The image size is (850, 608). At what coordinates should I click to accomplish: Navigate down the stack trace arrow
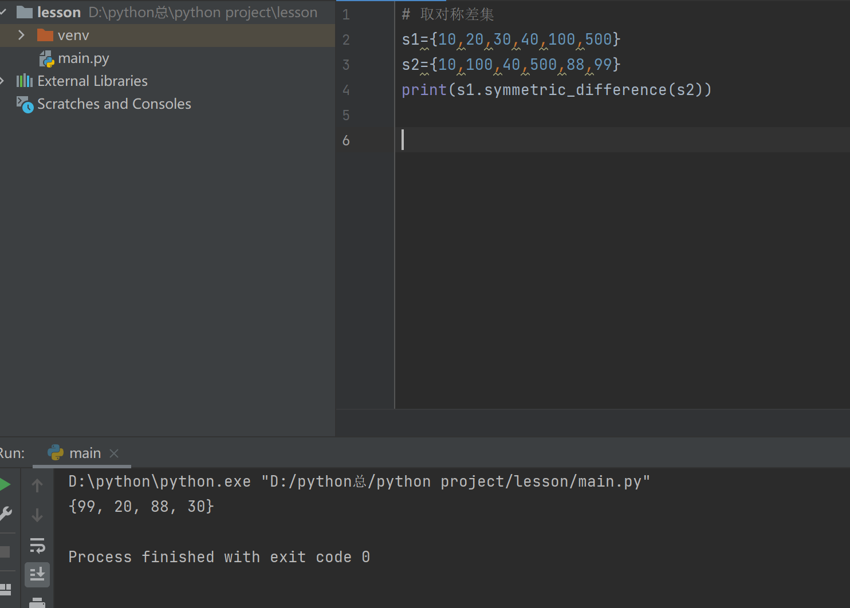(x=37, y=515)
